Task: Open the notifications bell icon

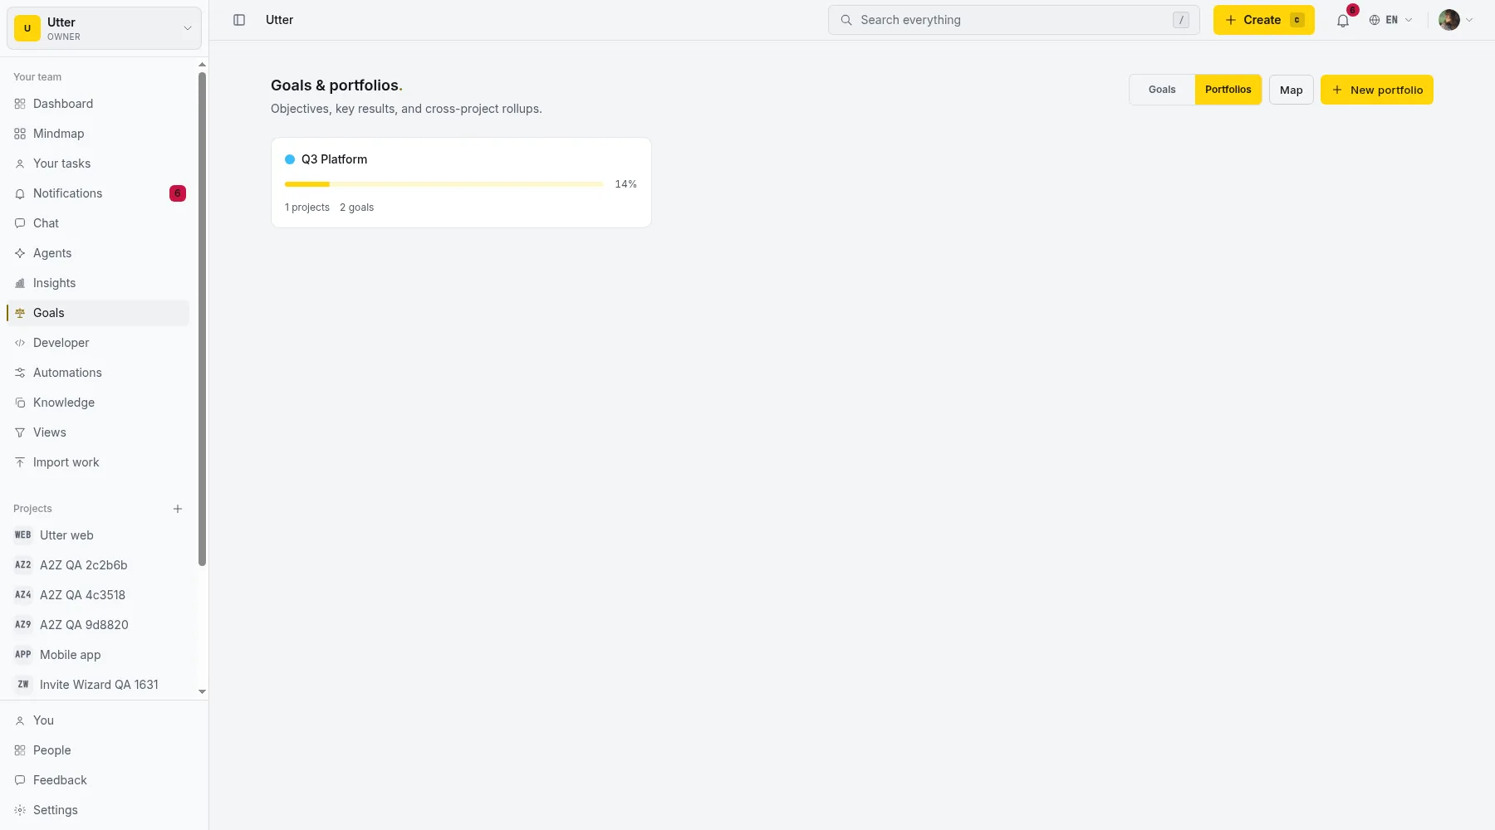Action: click(1343, 20)
